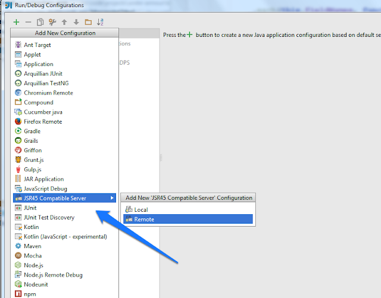381x298 pixels.
Task: Choose Nodeunit configuration type
Action: point(64,284)
